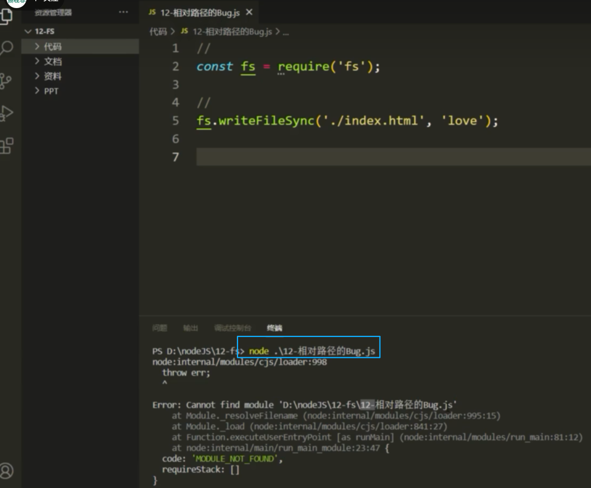Click 'writeFileSync' in the code

(x=266, y=121)
